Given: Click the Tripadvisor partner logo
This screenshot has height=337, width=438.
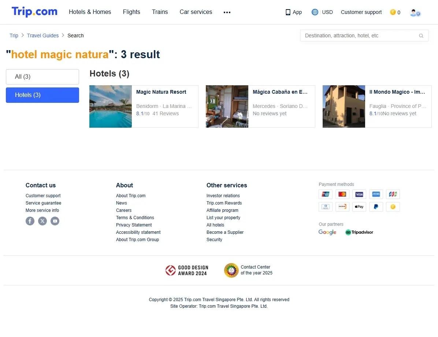Looking at the screenshot, I should (359, 232).
